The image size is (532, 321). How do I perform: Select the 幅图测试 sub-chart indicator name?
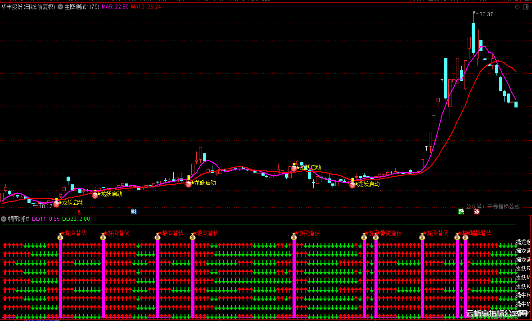point(18,219)
